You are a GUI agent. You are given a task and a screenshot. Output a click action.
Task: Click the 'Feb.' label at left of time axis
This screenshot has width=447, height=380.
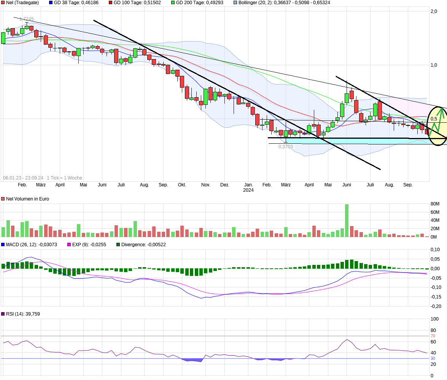pyautogui.click(x=22, y=185)
